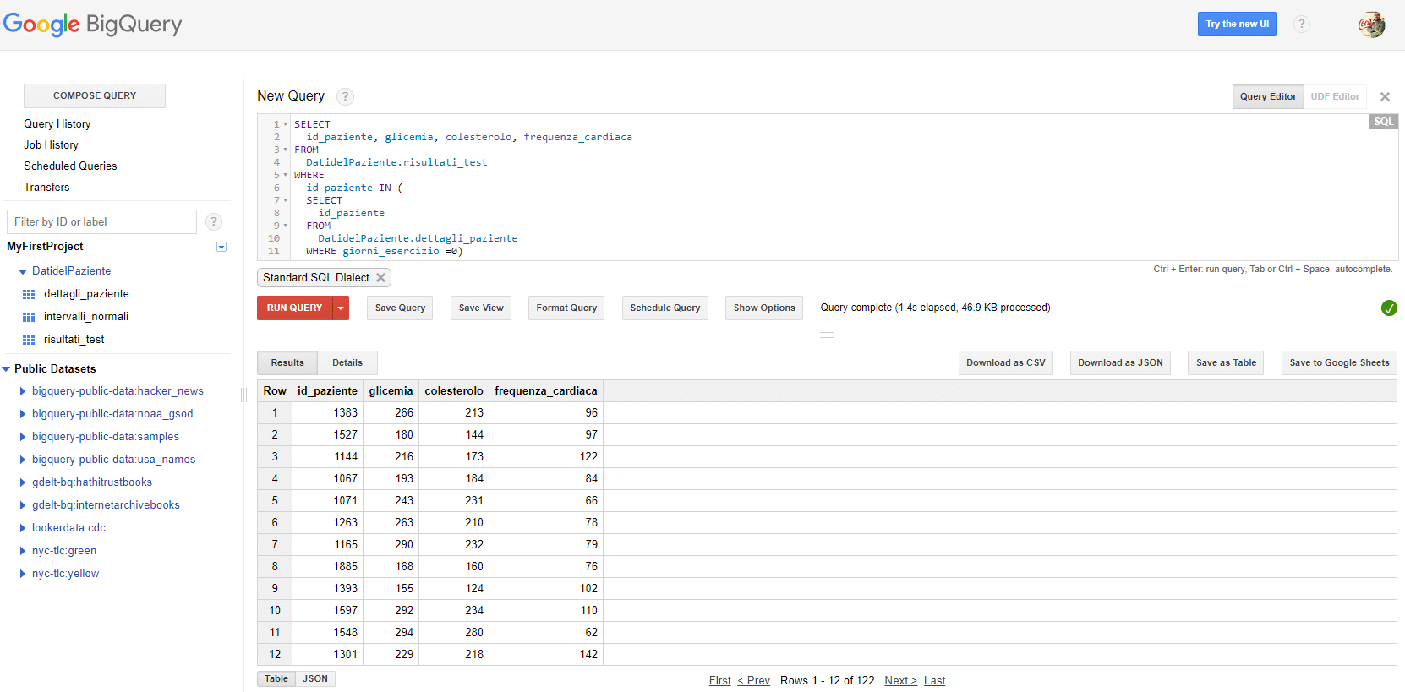The height and width of the screenshot is (692, 1405).
Task: Expand lookerdata:cdc dataset
Action: (x=23, y=528)
